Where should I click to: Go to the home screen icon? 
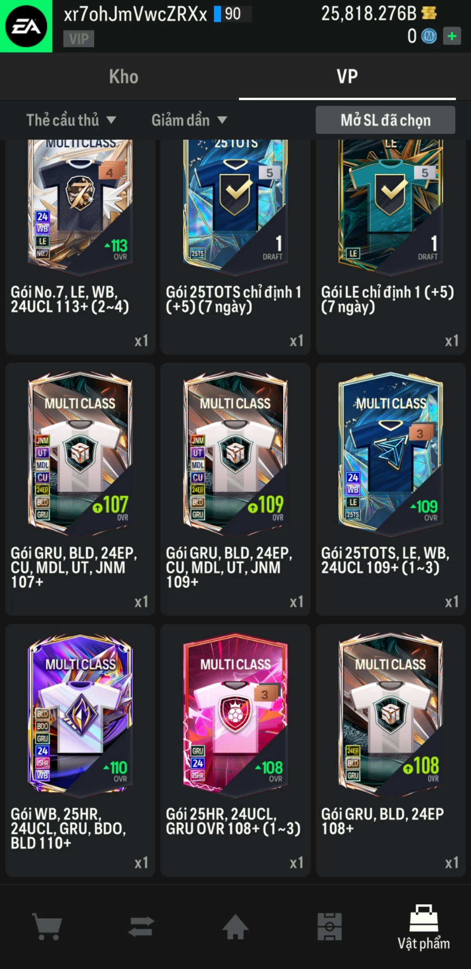pyautogui.click(x=235, y=926)
